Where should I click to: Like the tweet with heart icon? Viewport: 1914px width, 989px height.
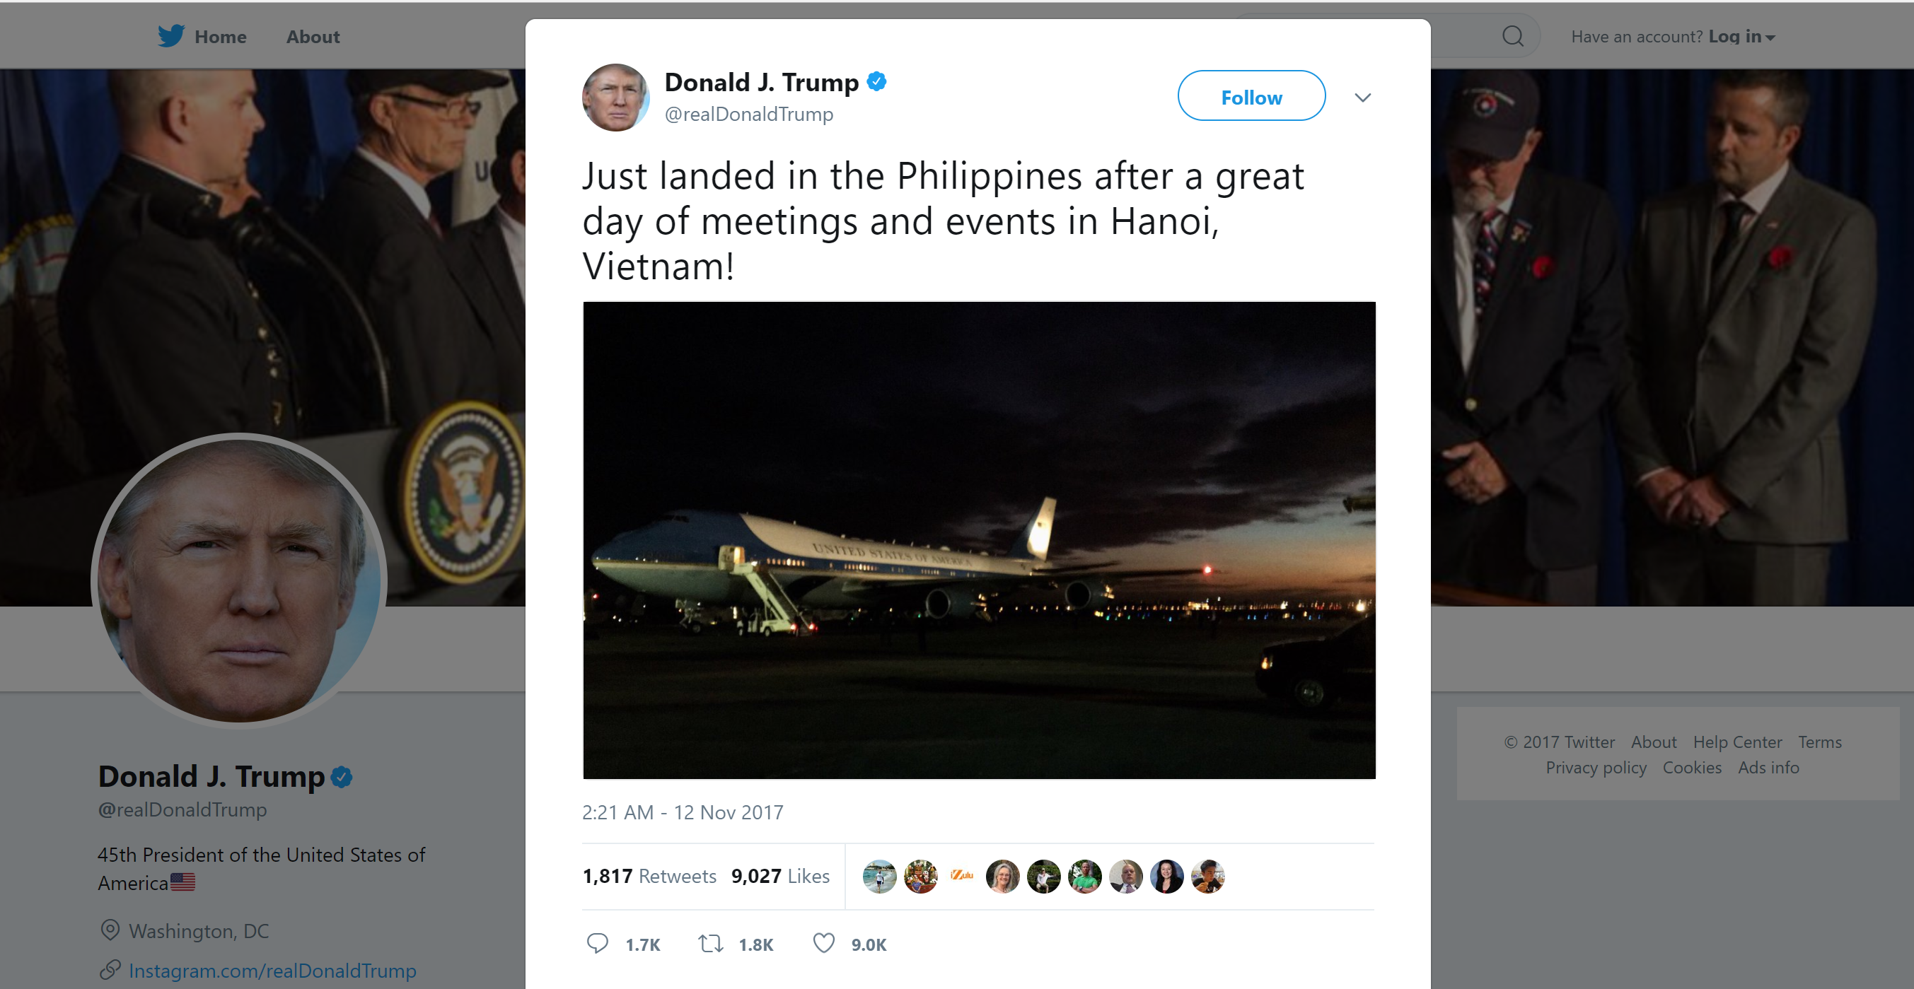coord(823,943)
